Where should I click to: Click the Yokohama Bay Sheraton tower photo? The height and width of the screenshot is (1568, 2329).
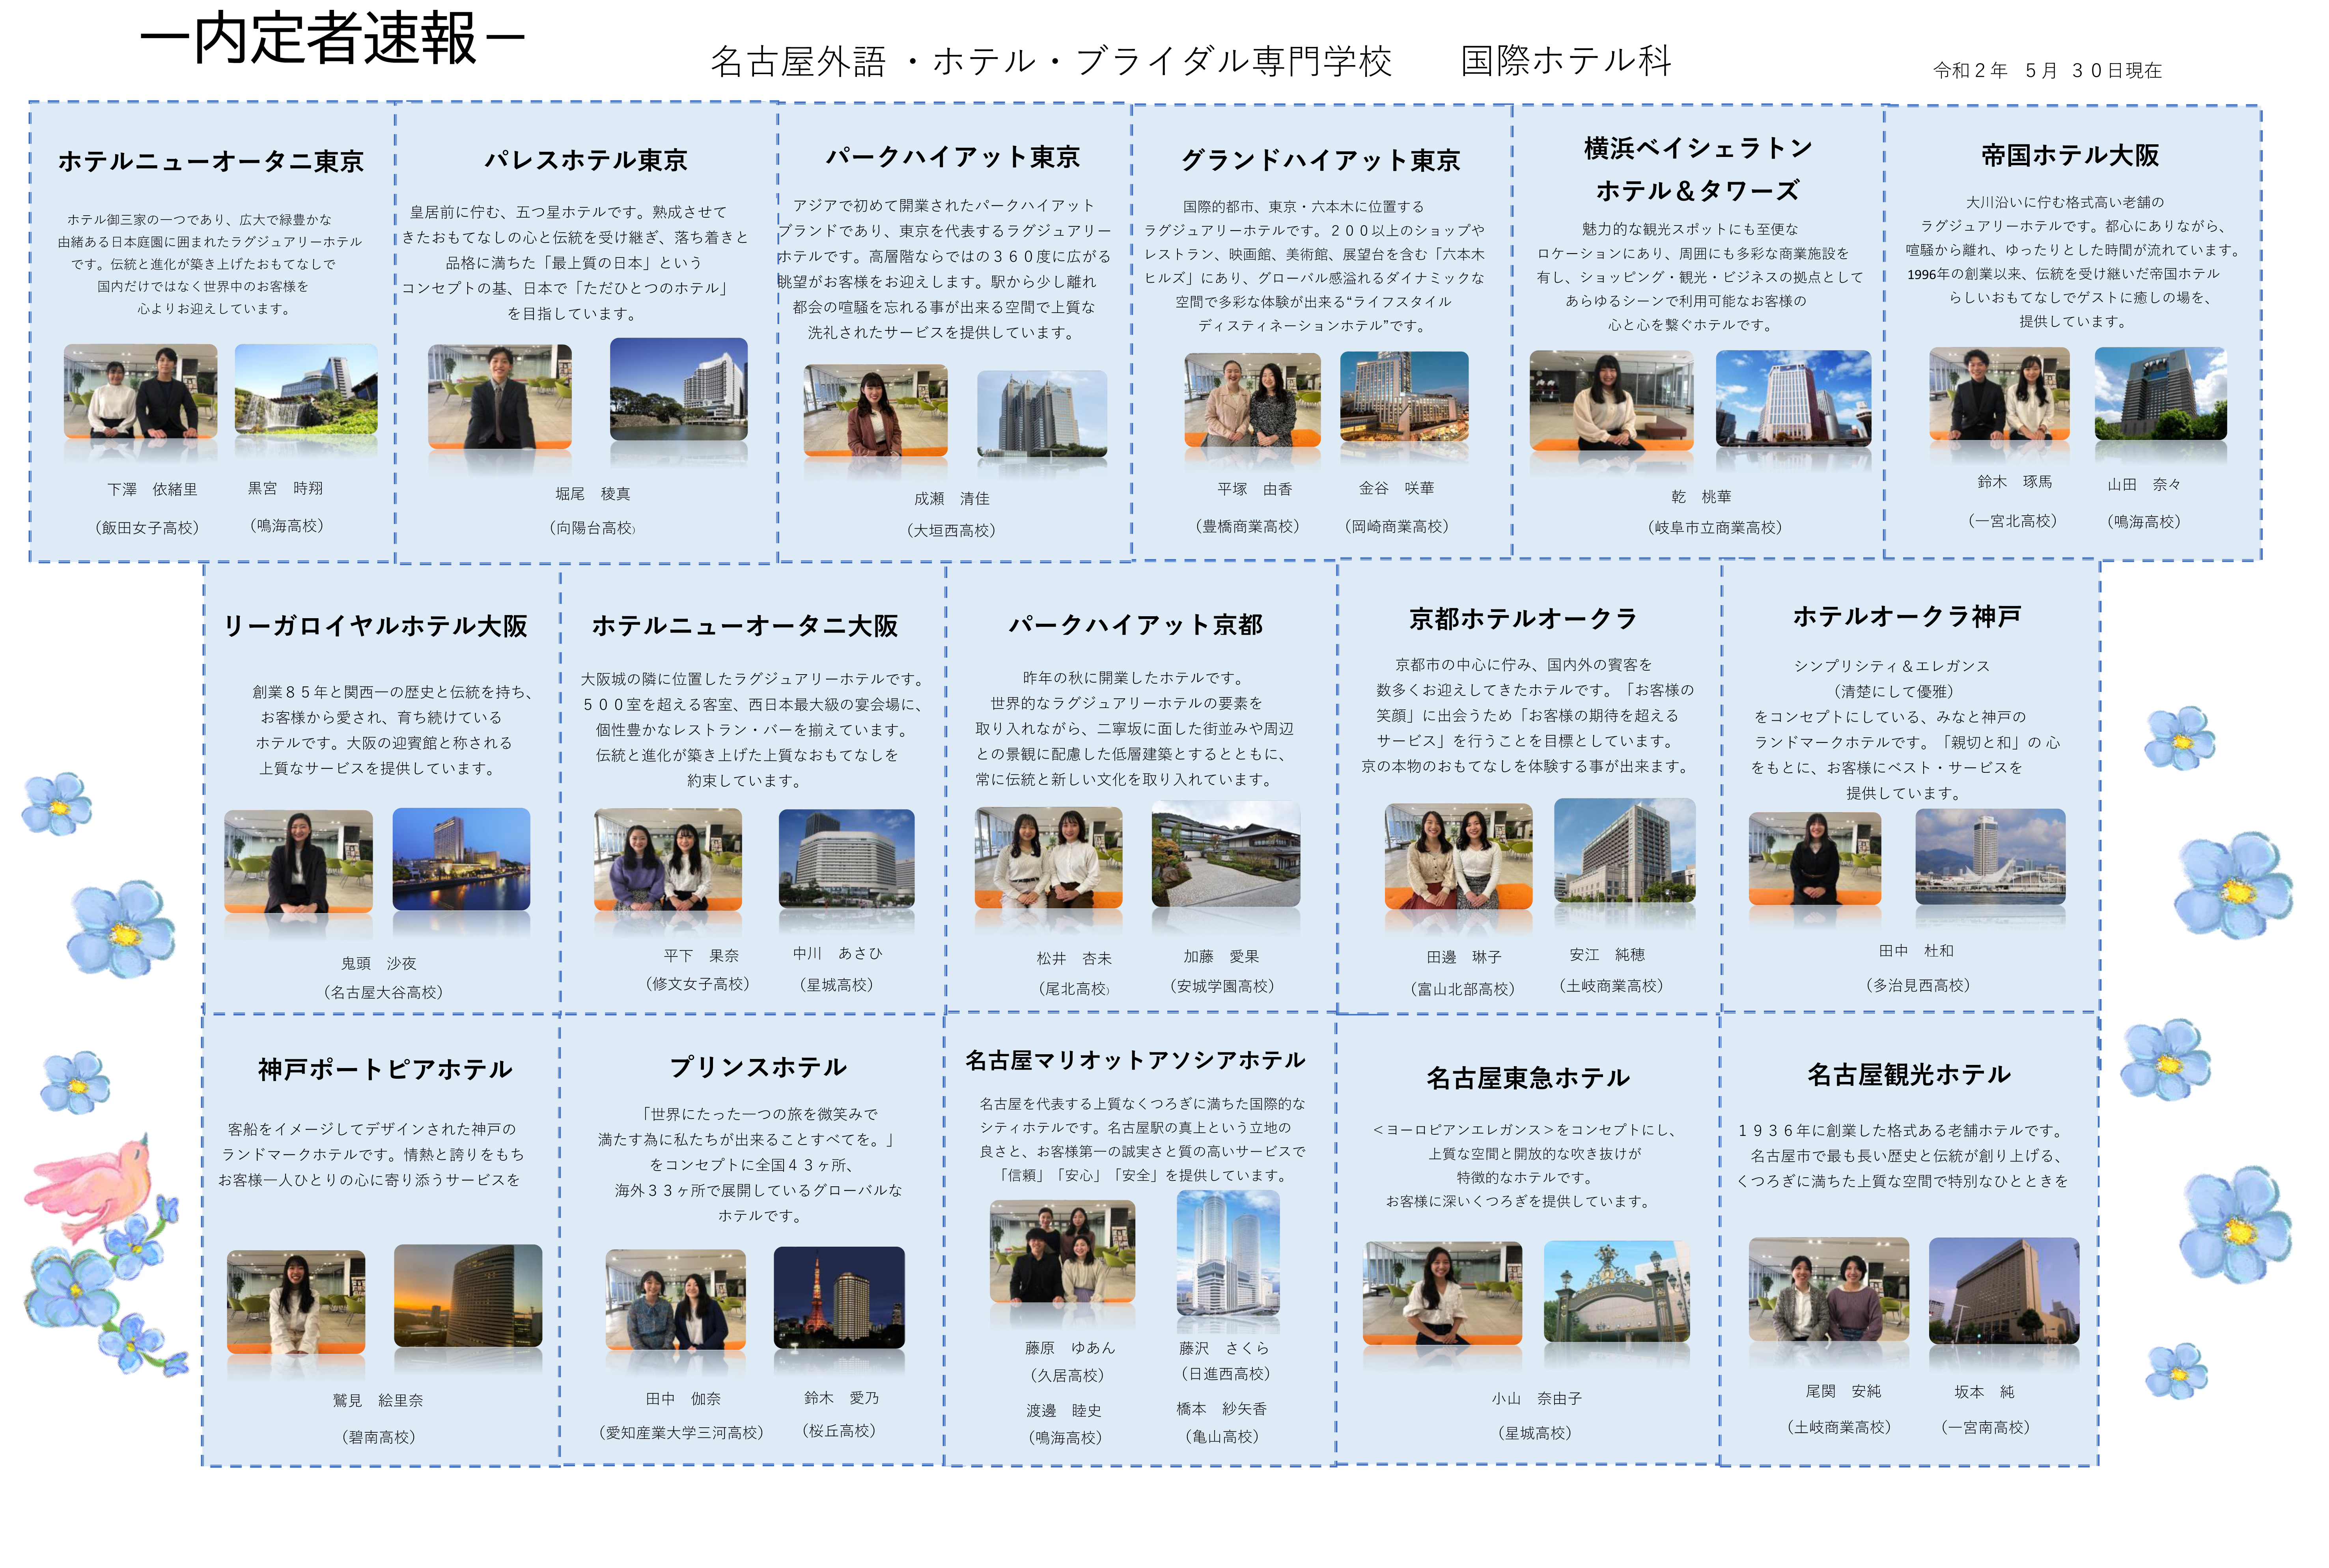[x=1793, y=398]
